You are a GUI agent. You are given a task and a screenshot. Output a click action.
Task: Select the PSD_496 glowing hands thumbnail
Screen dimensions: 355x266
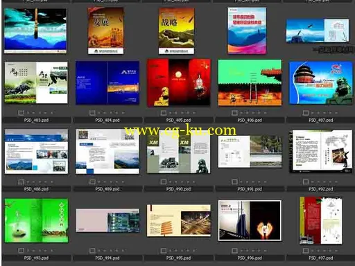click(x=250, y=220)
